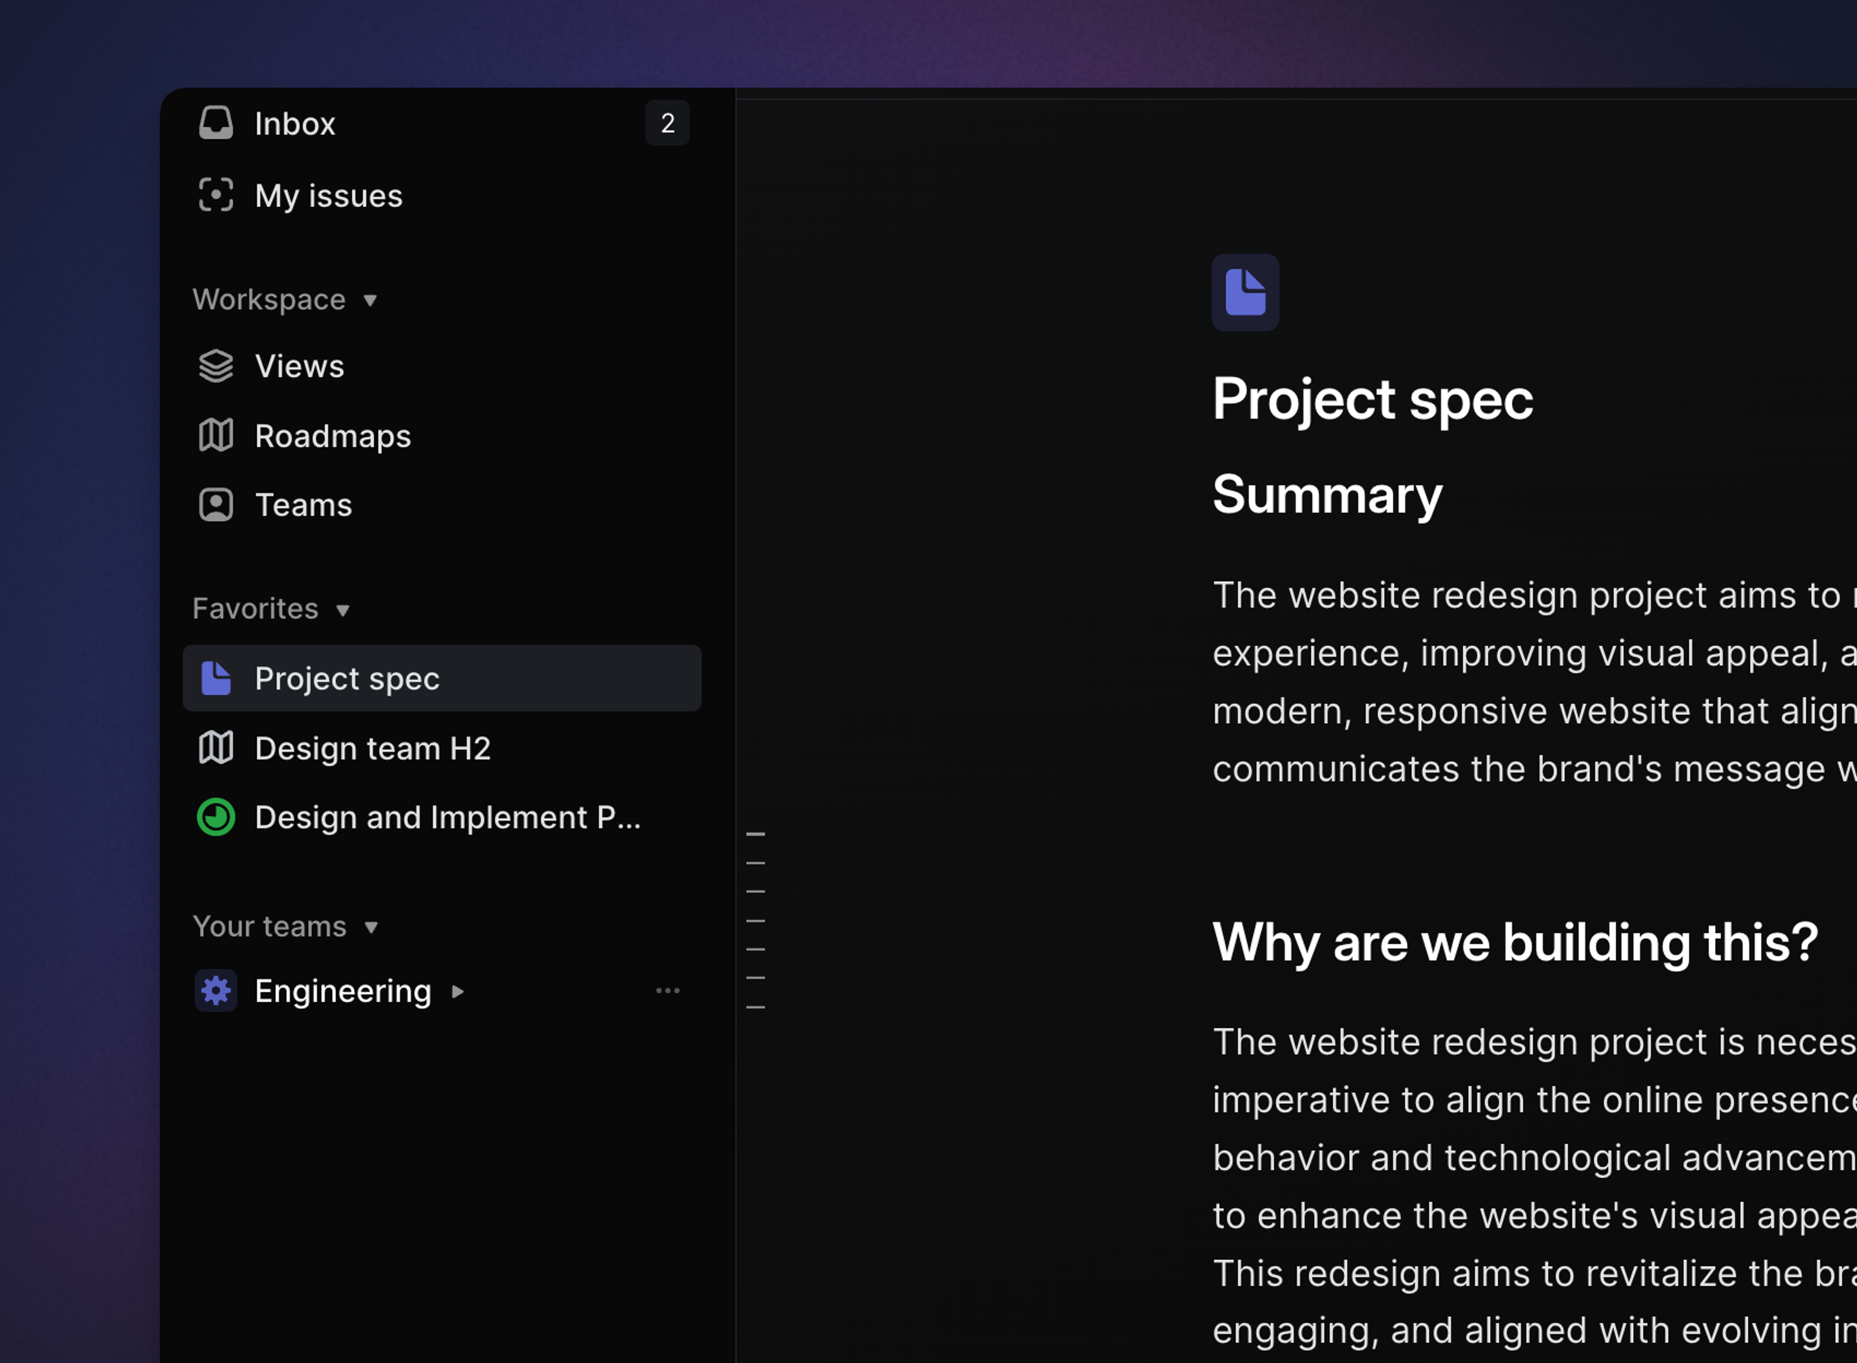
Task: Click the Inbox unread count badge
Action: click(x=667, y=124)
